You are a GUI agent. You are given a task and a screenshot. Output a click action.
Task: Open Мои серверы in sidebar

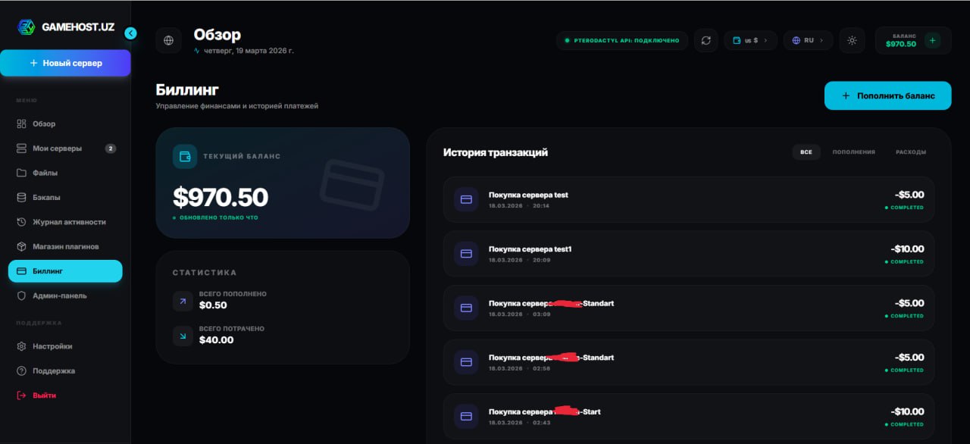(x=58, y=149)
